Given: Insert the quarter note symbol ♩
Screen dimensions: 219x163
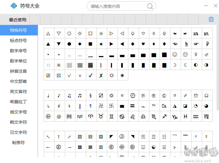Looking at the screenshot, I should point(48,96).
